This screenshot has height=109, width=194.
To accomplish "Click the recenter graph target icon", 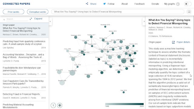I will pyautogui.click(x=60, y=105).
